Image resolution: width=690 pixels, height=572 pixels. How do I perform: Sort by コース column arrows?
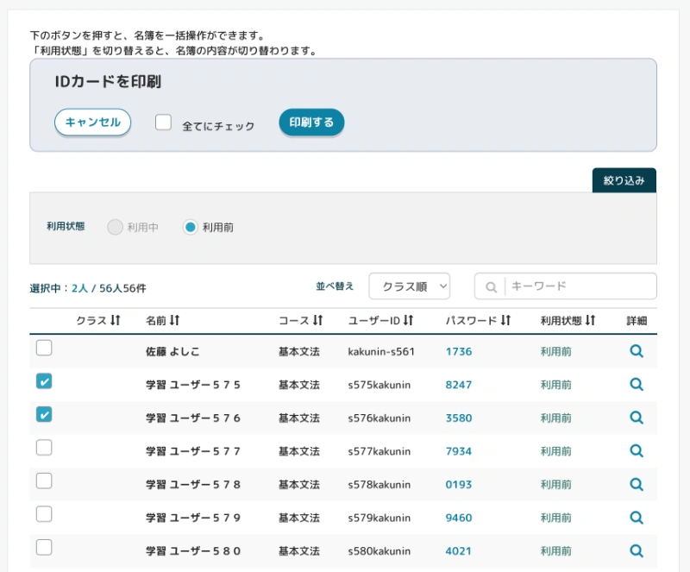[x=318, y=320]
